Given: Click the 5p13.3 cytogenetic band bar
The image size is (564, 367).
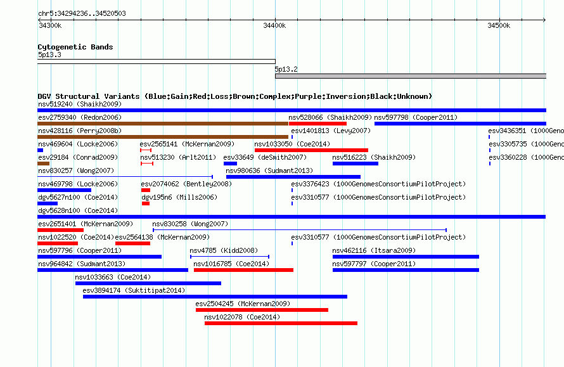Looking at the screenshot, I should 157,61.
